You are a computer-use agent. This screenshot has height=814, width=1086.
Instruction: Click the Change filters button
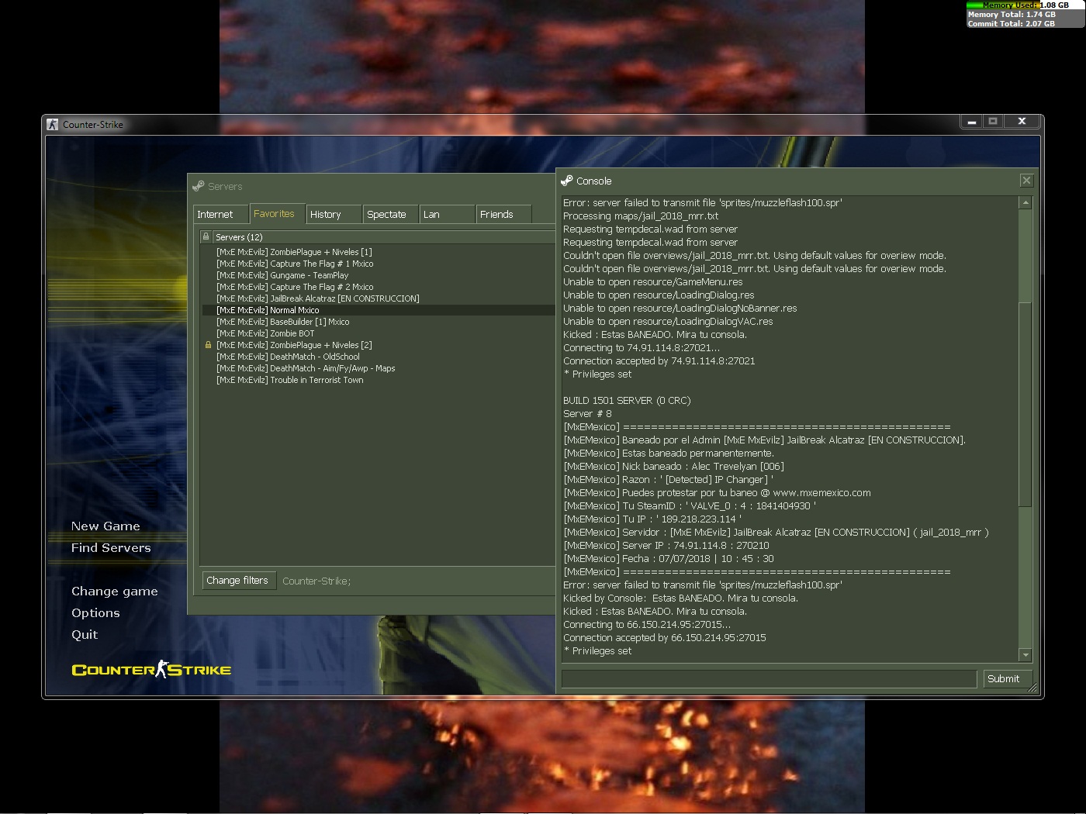point(237,580)
